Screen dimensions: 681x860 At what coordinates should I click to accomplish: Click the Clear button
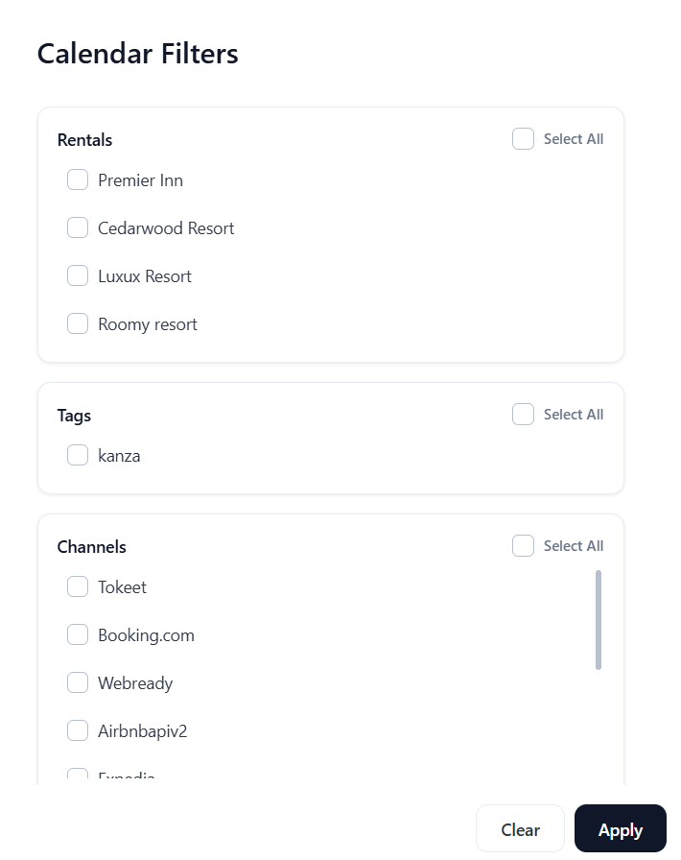[x=520, y=828]
